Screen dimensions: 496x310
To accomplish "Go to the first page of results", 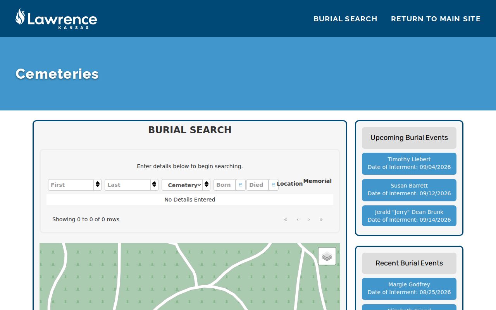I will pos(286,219).
